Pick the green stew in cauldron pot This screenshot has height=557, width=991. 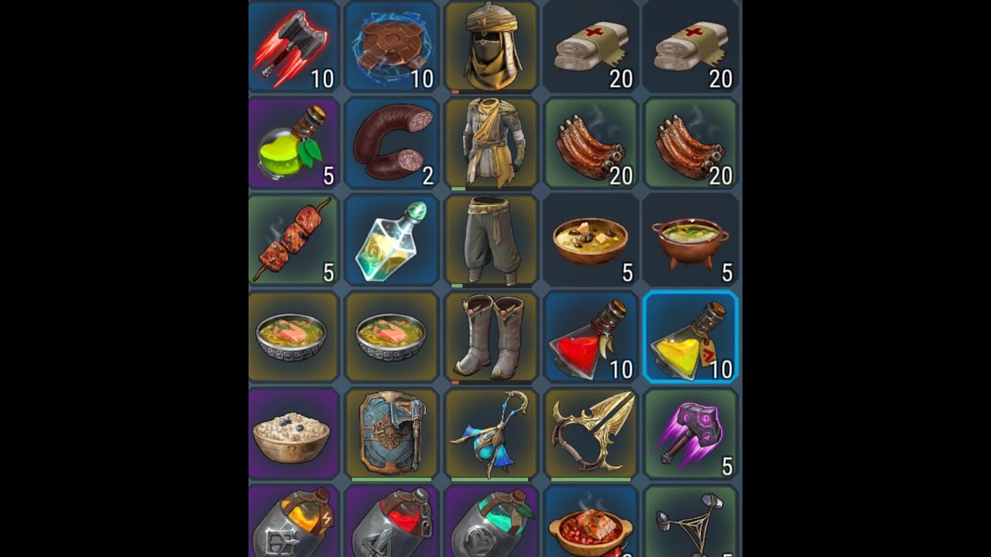coord(691,240)
